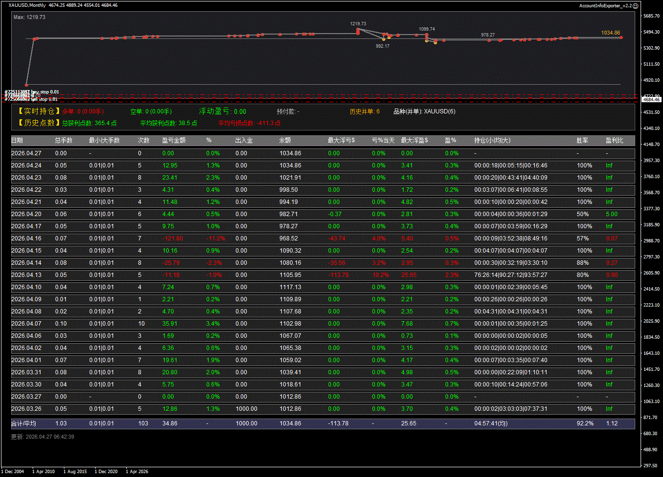Click the 4684.46 current price tag
This screenshot has height=477, width=663.
(x=651, y=99)
